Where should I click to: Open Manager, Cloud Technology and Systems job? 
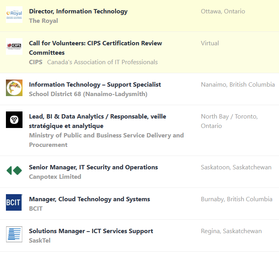(x=89, y=199)
